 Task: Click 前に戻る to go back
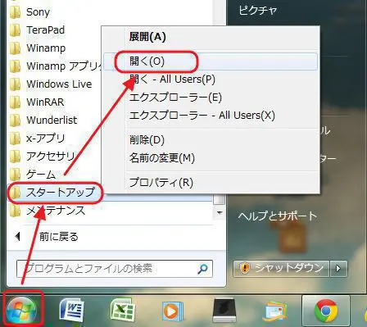click(x=58, y=237)
